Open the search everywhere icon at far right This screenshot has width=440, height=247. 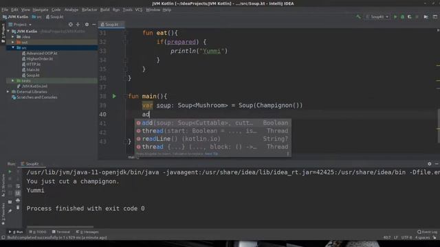(435, 16)
